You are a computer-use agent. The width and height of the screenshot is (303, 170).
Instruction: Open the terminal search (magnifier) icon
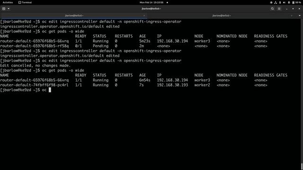point(272,8)
